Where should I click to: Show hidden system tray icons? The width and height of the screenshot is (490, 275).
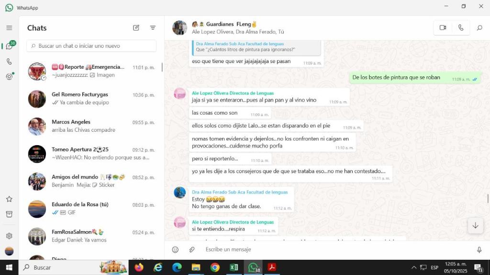[x=413, y=267]
